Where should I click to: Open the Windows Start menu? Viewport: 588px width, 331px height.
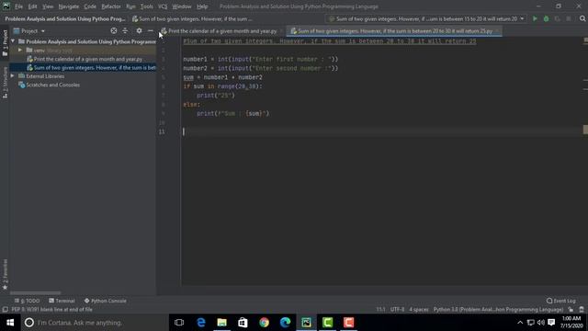coord(10,323)
